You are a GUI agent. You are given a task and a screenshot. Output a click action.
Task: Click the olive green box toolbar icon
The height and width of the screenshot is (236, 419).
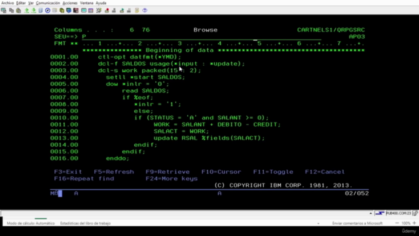pyautogui.click(x=62, y=10)
